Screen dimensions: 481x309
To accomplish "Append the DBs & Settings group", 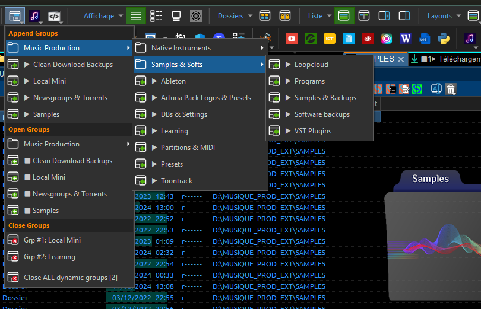I will tap(200, 114).
